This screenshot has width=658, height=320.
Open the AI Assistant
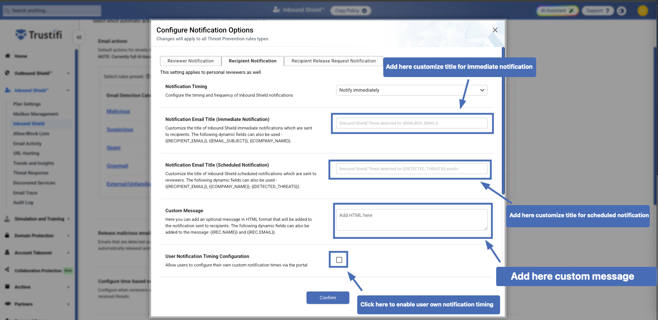tap(557, 11)
